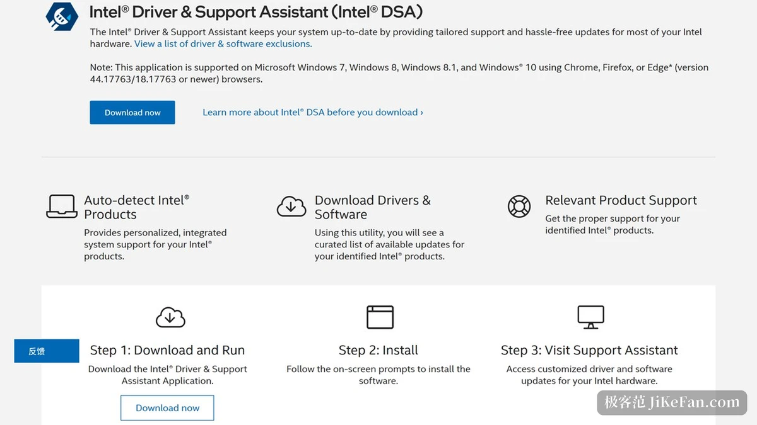Click the text 'Download the Intel Driver & Support'

[168, 369]
